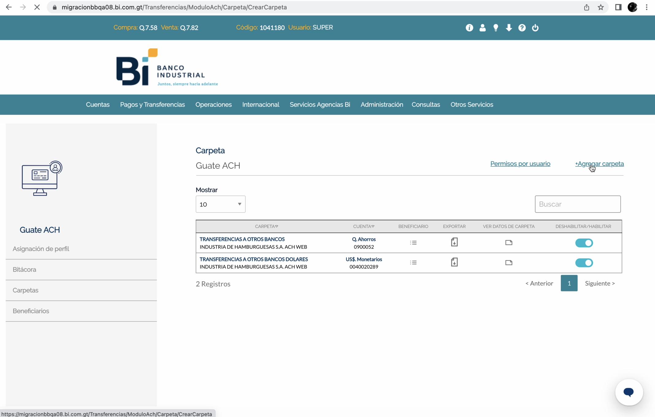This screenshot has height=417, width=655.
Task: Click the Buscar search field
Action: pyautogui.click(x=577, y=204)
